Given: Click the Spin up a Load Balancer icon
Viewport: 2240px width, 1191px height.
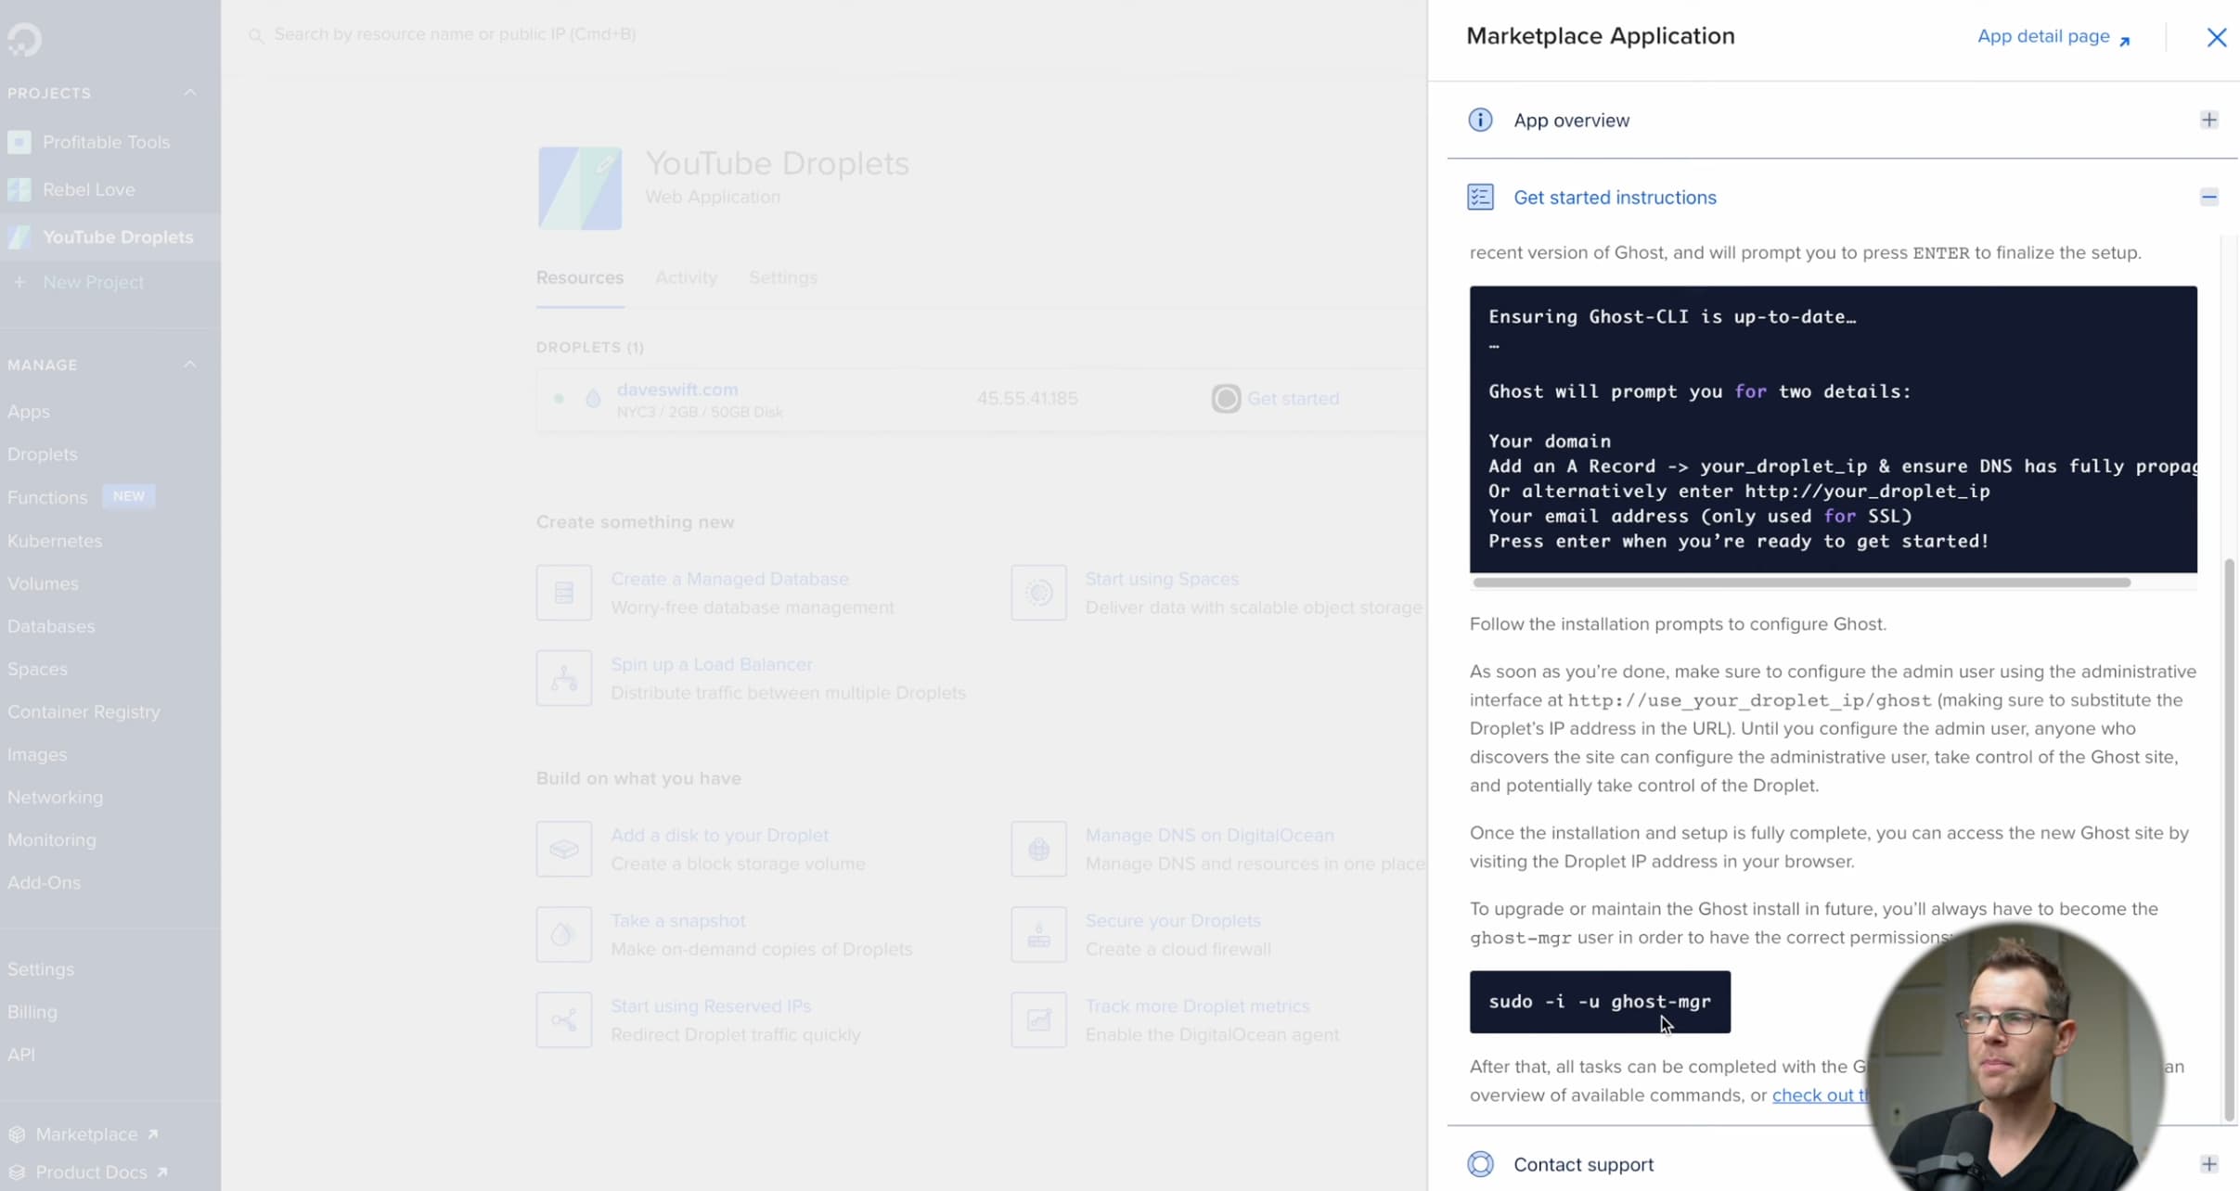Looking at the screenshot, I should pos(563,678).
